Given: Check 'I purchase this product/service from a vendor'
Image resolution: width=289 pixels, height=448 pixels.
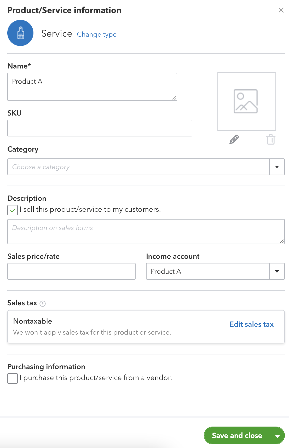Looking at the screenshot, I should click(x=13, y=378).
